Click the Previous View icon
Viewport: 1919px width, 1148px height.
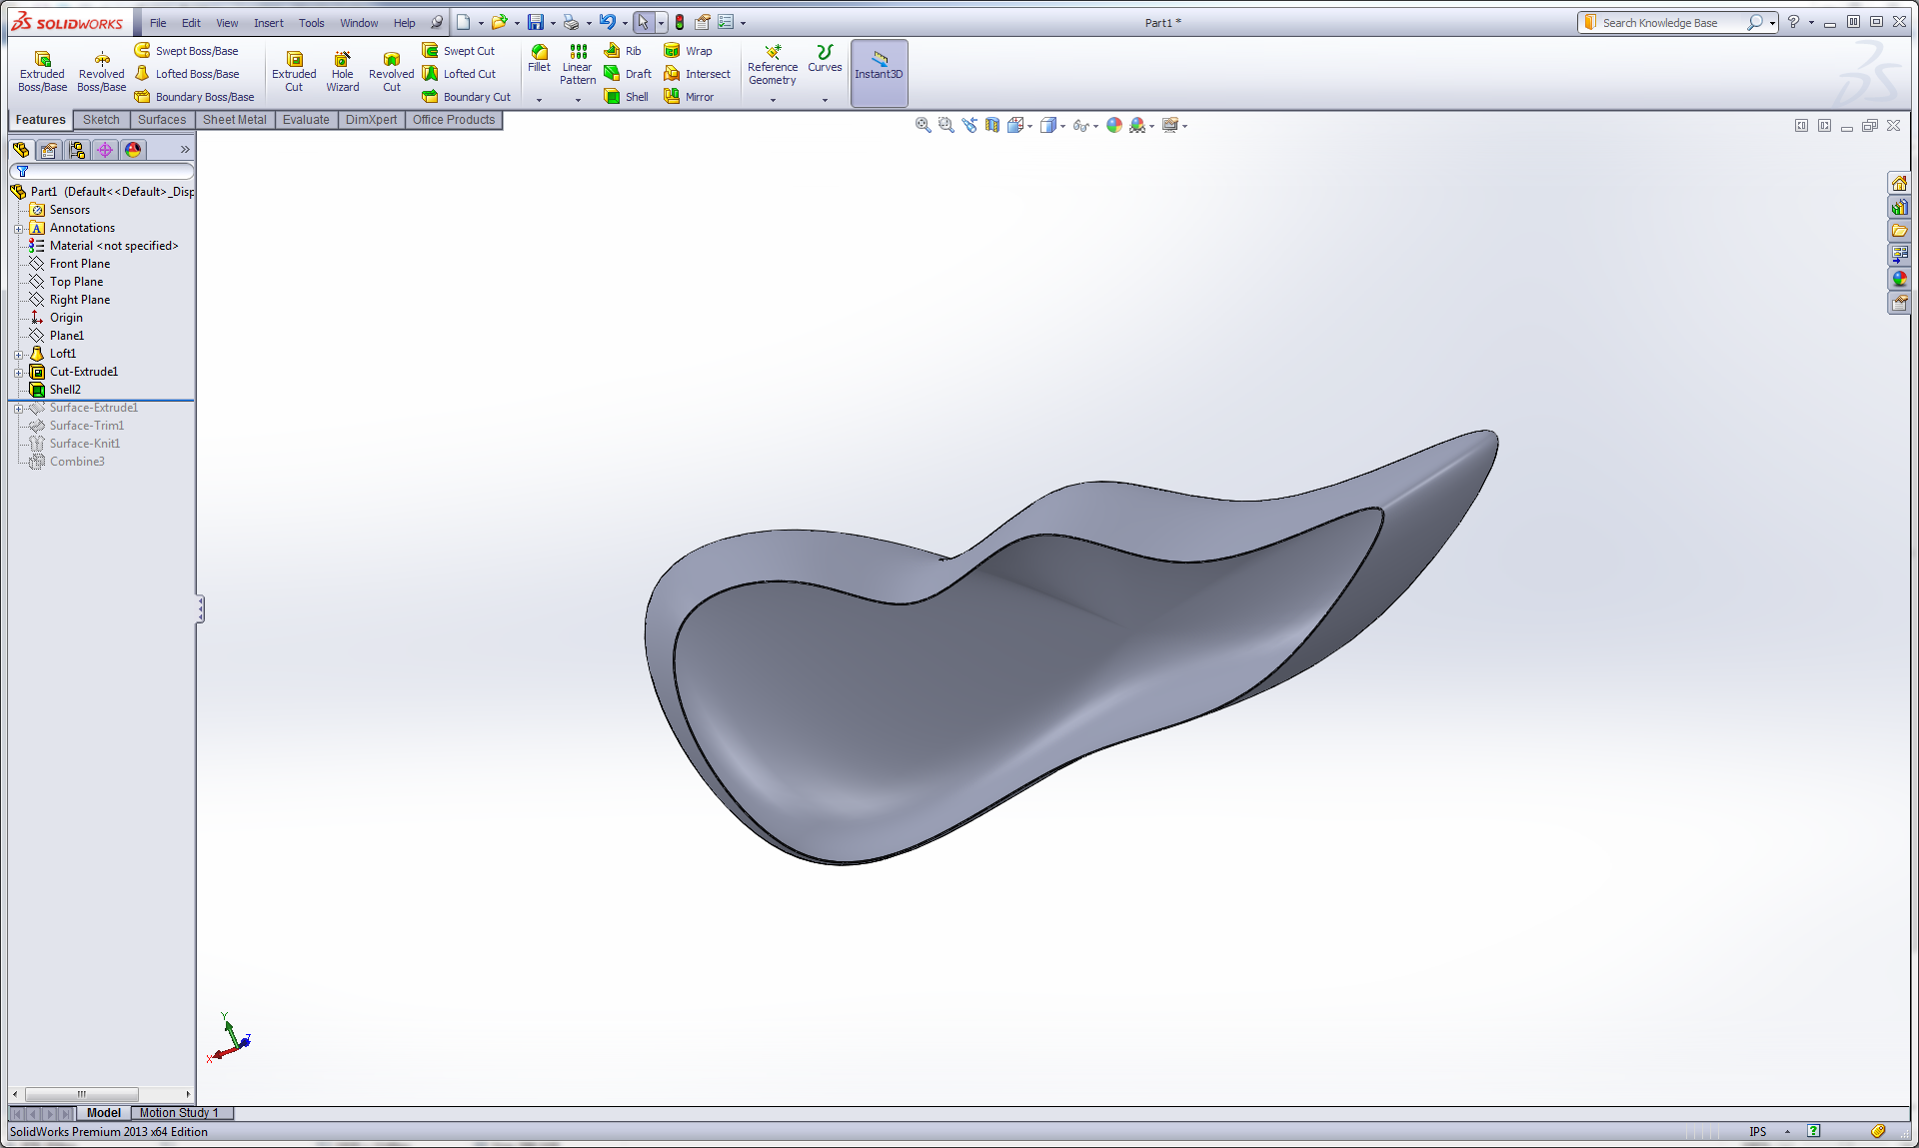click(x=969, y=125)
